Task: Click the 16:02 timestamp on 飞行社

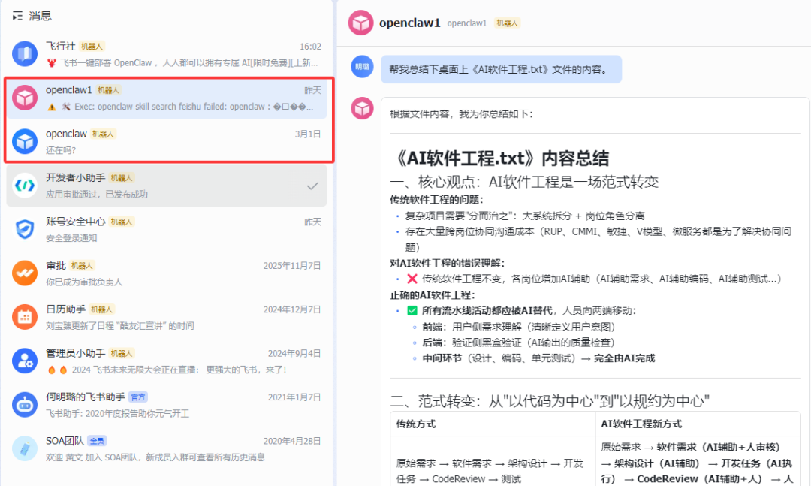Action: coord(310,47)
